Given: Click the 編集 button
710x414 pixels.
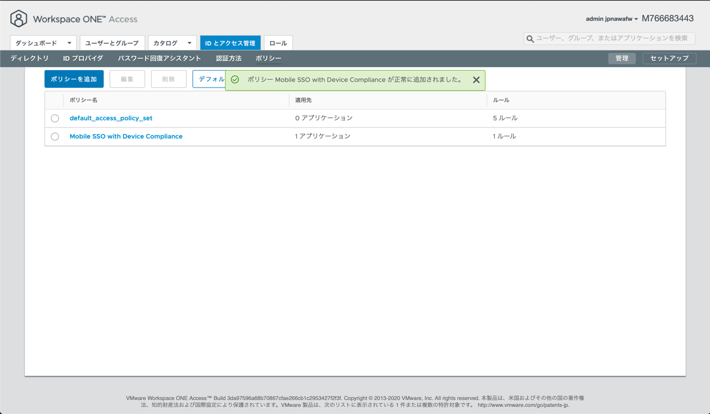Looking at the screenshot, I should click(127, 79).
